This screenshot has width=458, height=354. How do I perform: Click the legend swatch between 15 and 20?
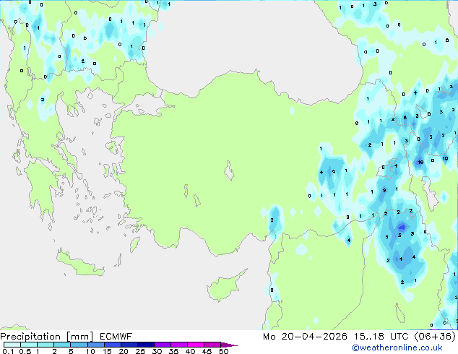tap(113, 345)
